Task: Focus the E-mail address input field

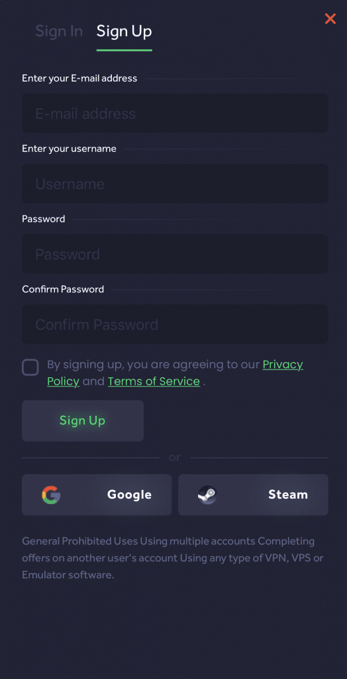Action: pos(175,113)
